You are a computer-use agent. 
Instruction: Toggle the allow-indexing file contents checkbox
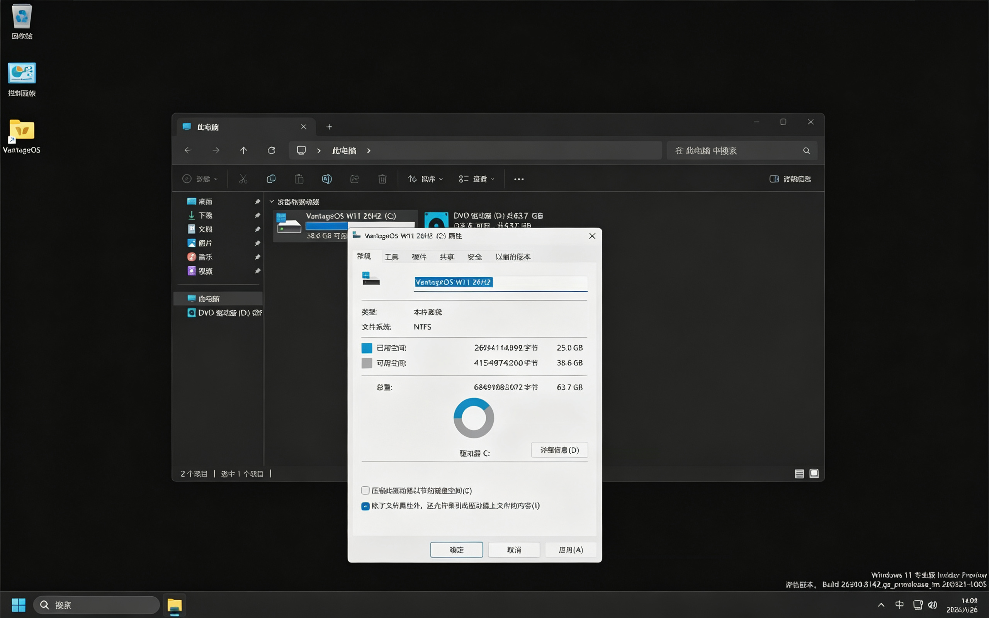coord(365,506)
